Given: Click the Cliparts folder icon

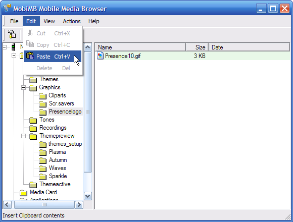Looking at the screenshot, I should click(x=42, y=96).
